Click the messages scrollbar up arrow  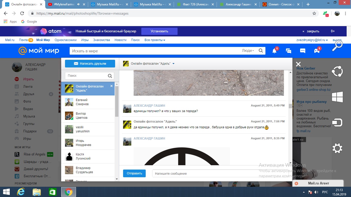tap(290, 73)
